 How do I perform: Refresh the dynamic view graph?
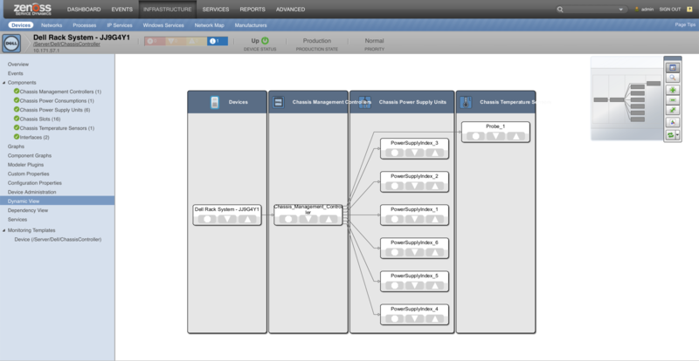(x=670, y=135)
